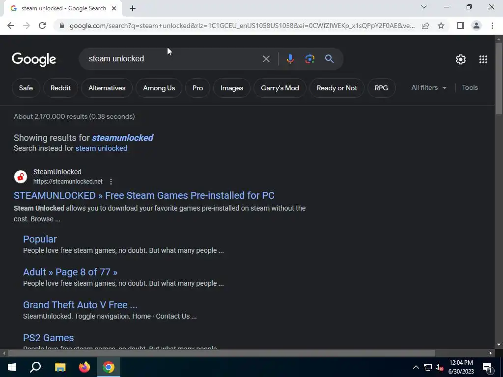Screen dimensions: 503x377
Task: Show hidden system tray icons
Action: tap(416, 367)
